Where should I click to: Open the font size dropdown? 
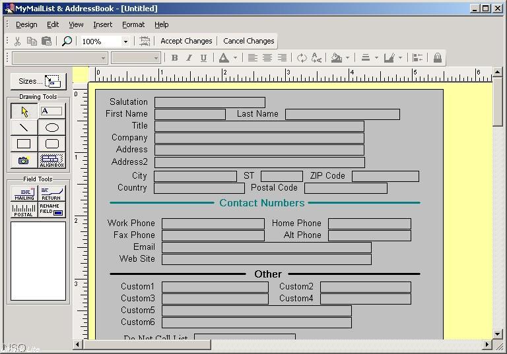click(x=156, y=58)
